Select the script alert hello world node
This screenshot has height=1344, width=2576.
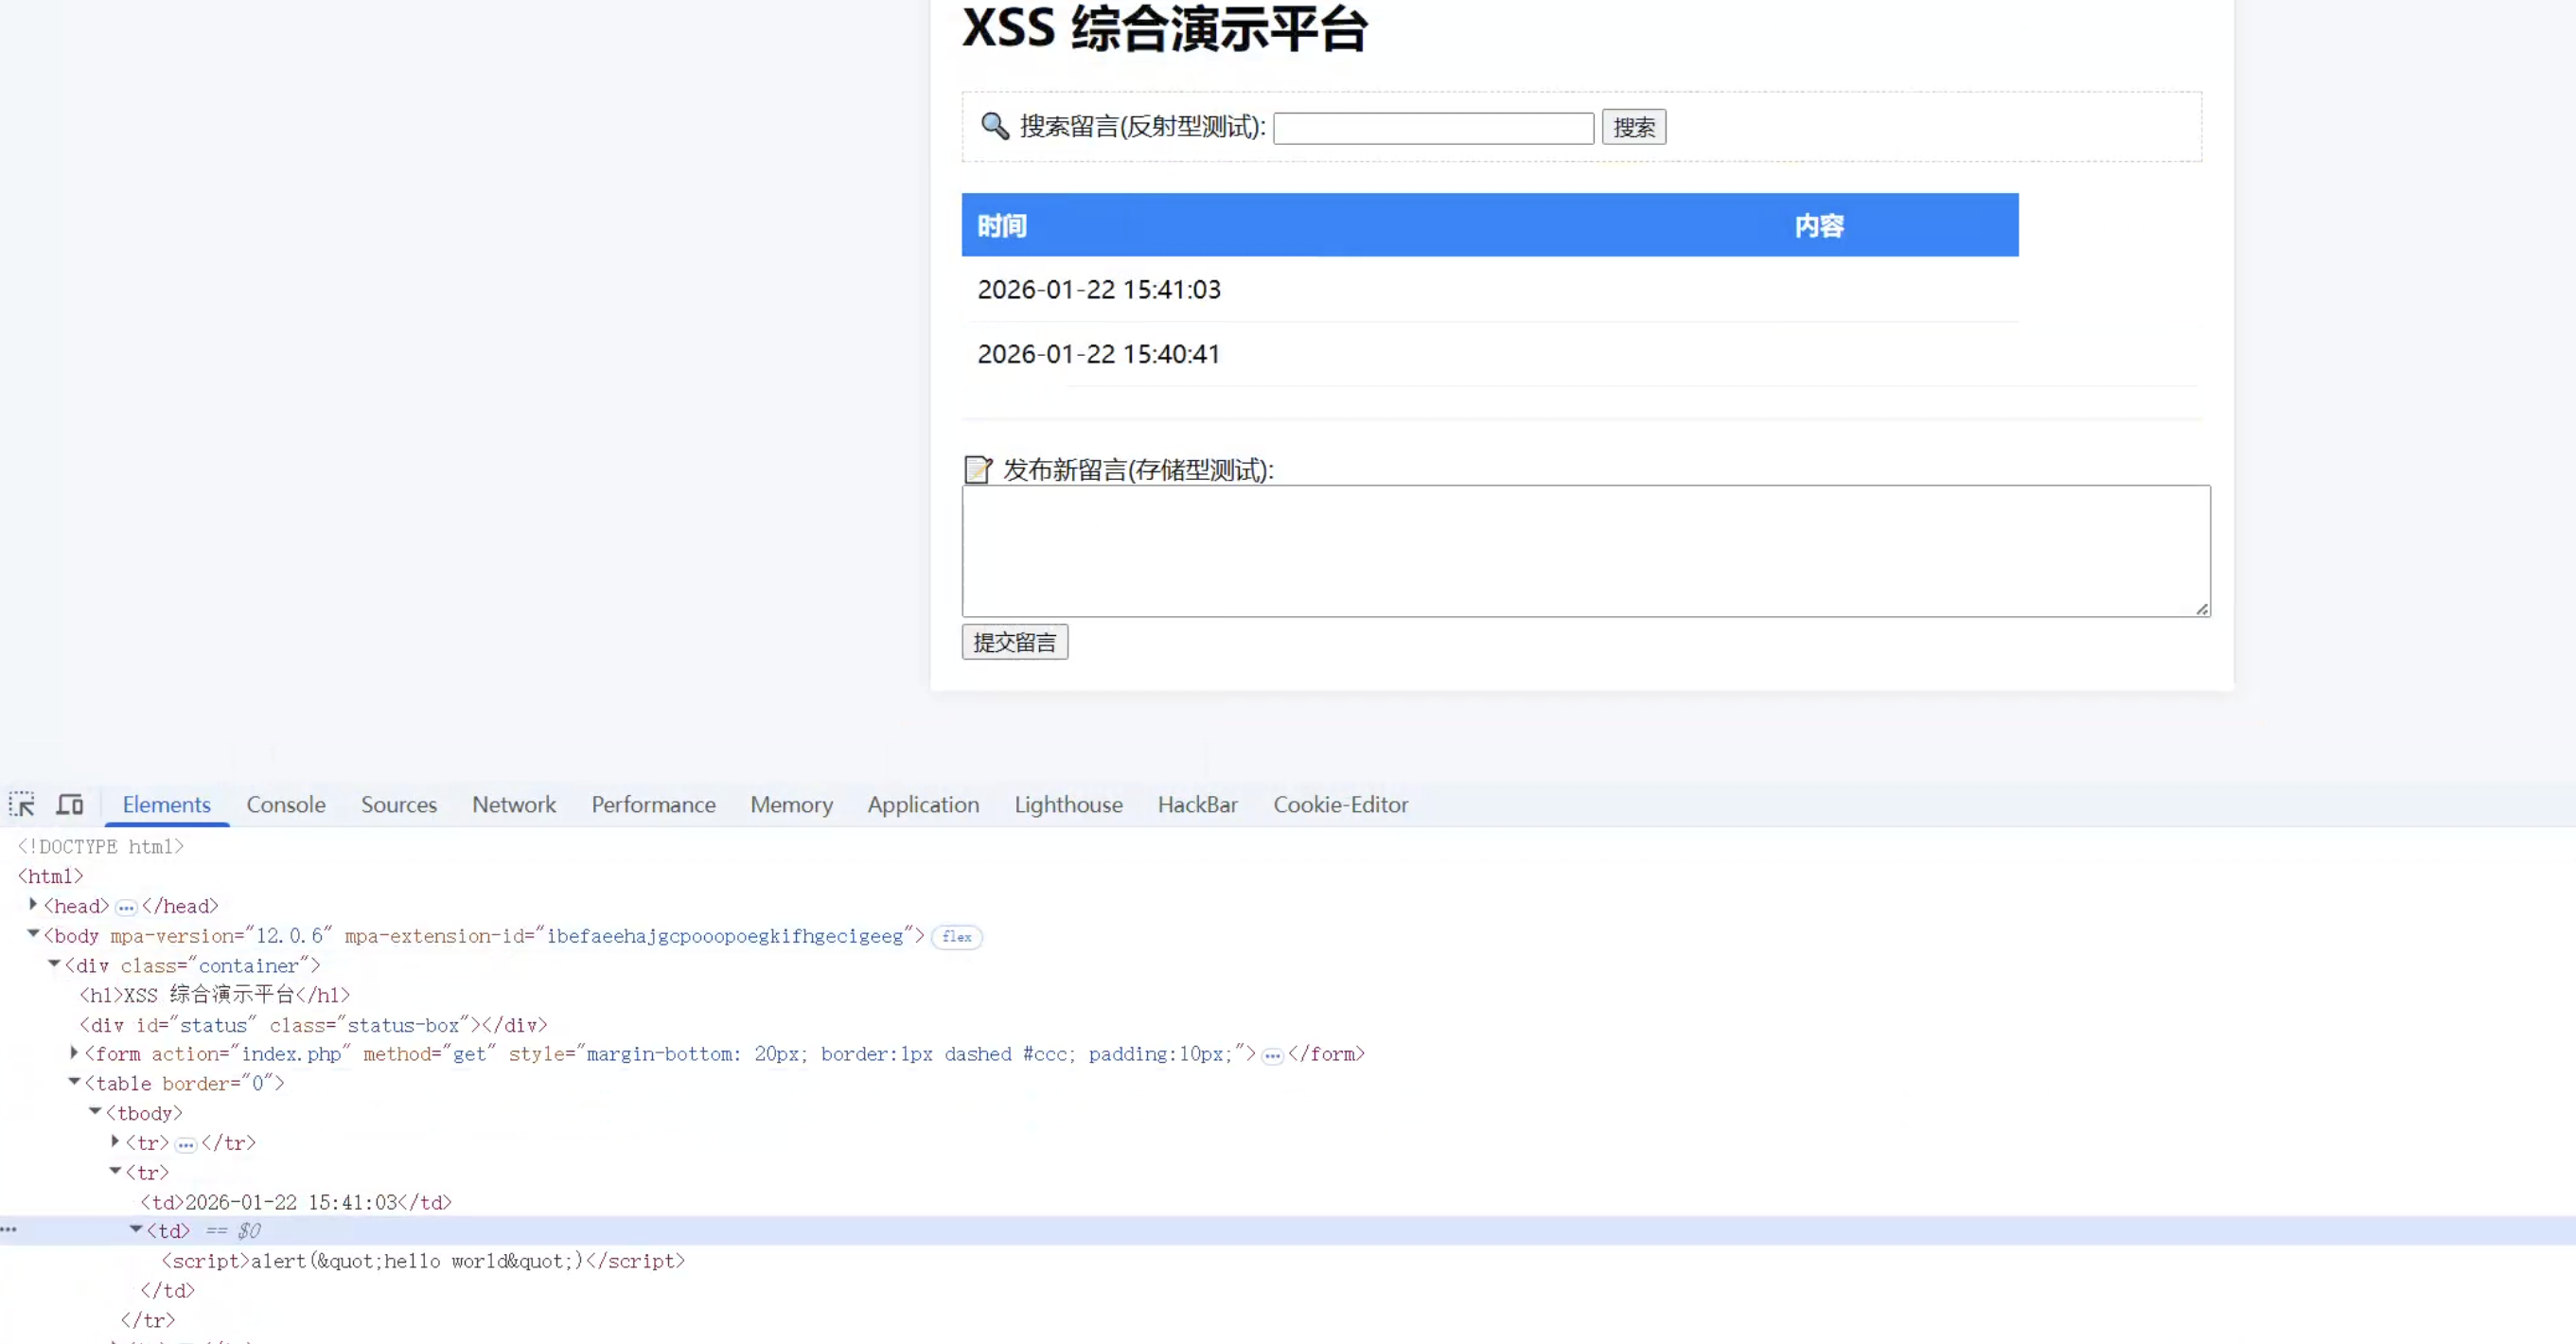424,1261
